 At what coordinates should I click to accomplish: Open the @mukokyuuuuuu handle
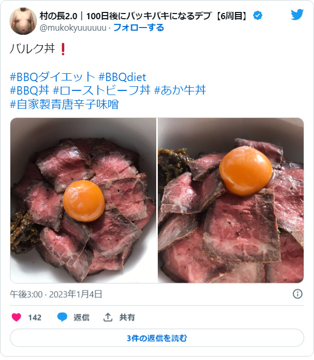73,28
